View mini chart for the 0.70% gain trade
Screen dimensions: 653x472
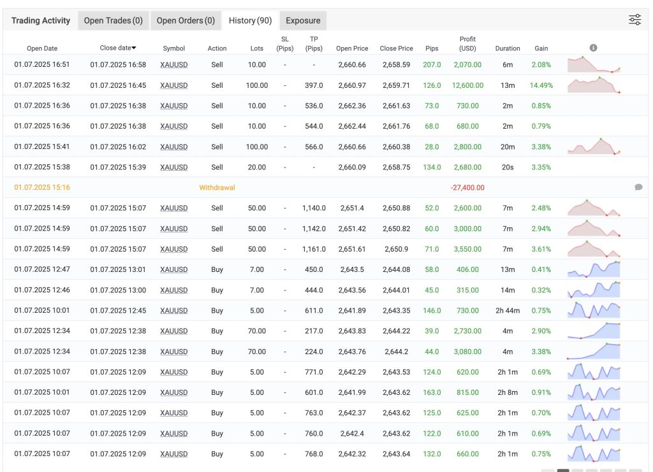tap(594, 413)
